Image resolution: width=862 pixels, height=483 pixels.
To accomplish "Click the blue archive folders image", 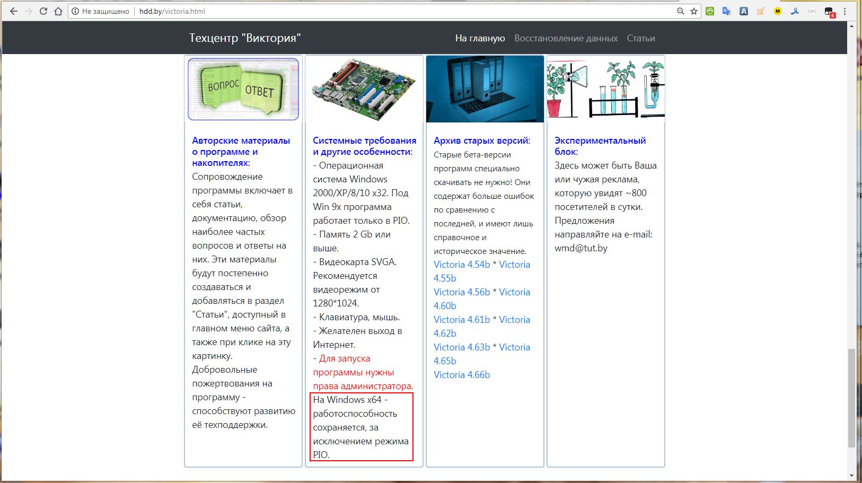I will click(485, 89).
